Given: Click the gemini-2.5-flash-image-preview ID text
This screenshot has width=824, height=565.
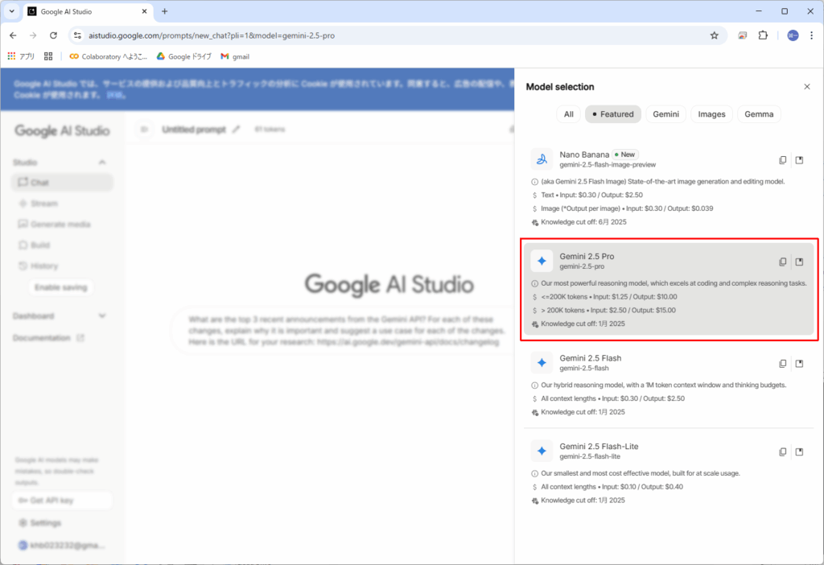Looking at the screenshot, I should [x=608, y=164].
